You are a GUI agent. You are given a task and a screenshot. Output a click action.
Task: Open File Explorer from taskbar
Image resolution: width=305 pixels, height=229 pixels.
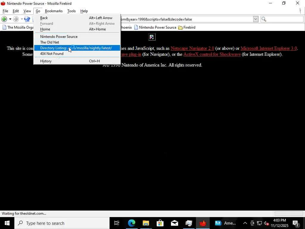[146, 223]
